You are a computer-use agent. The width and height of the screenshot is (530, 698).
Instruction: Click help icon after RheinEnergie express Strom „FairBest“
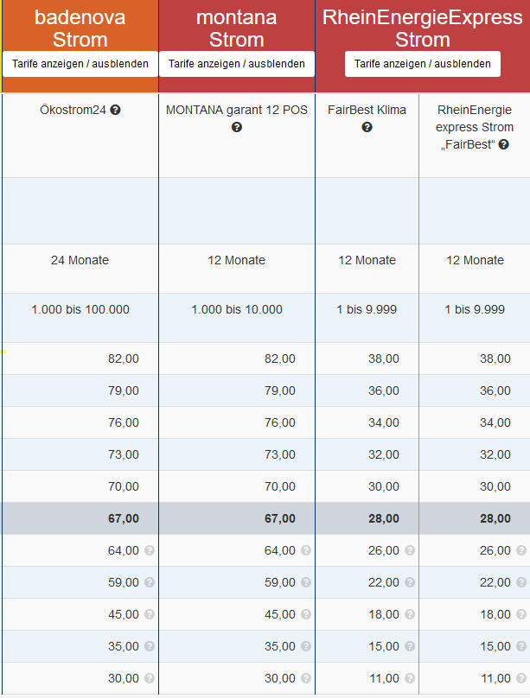coord(504,144)
